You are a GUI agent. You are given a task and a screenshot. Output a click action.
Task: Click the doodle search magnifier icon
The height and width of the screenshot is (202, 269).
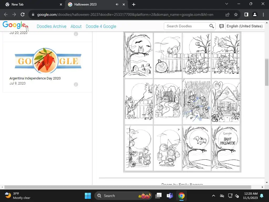click(211, 26)
